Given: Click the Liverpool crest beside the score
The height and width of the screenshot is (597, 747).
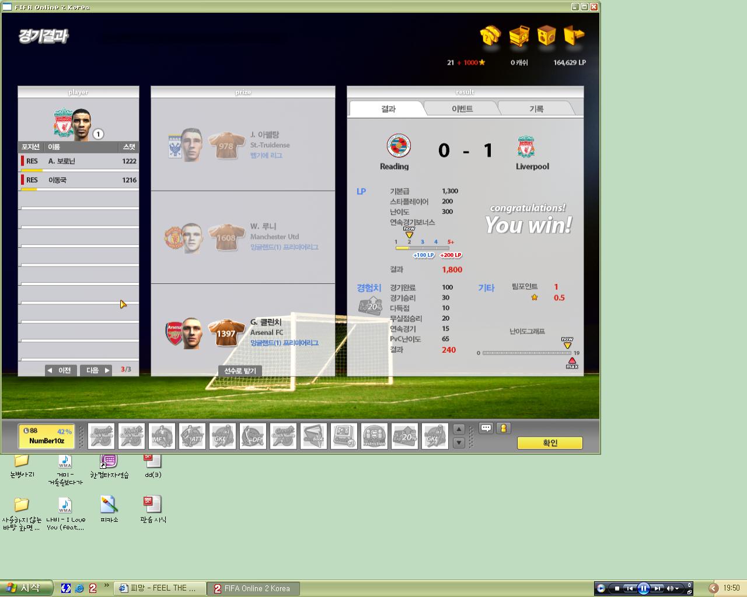Looking at the screenshot, I should coord(526,147).
